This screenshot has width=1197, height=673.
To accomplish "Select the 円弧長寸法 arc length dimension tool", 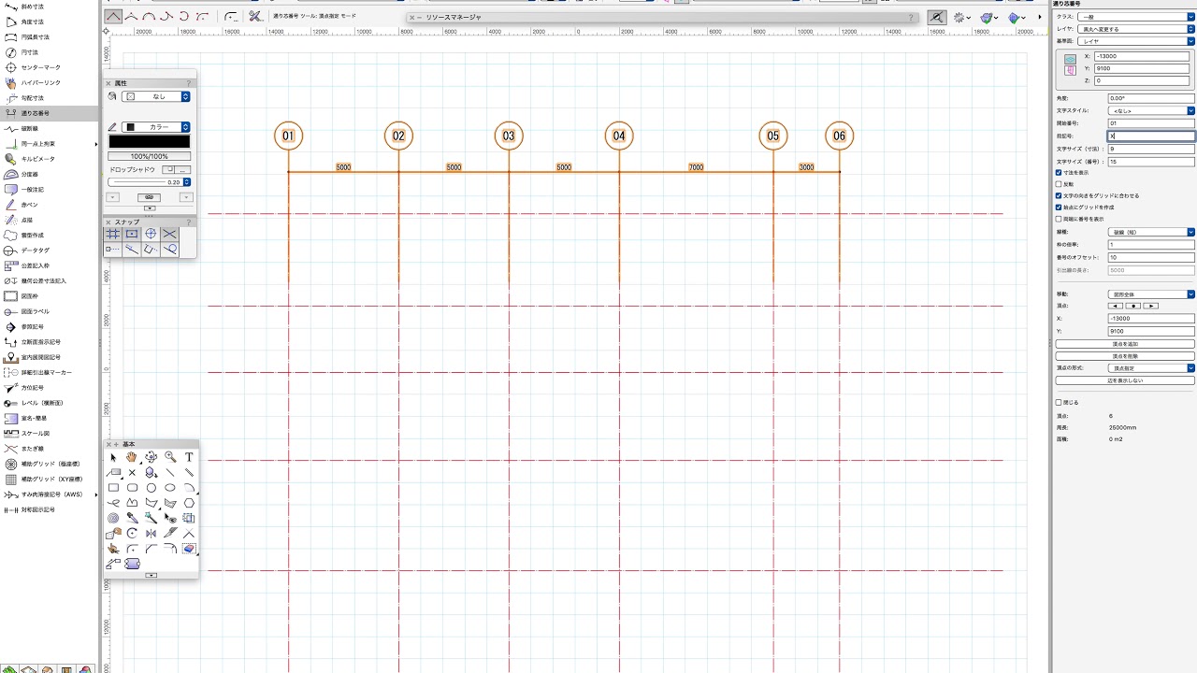I will coord(49,36).
